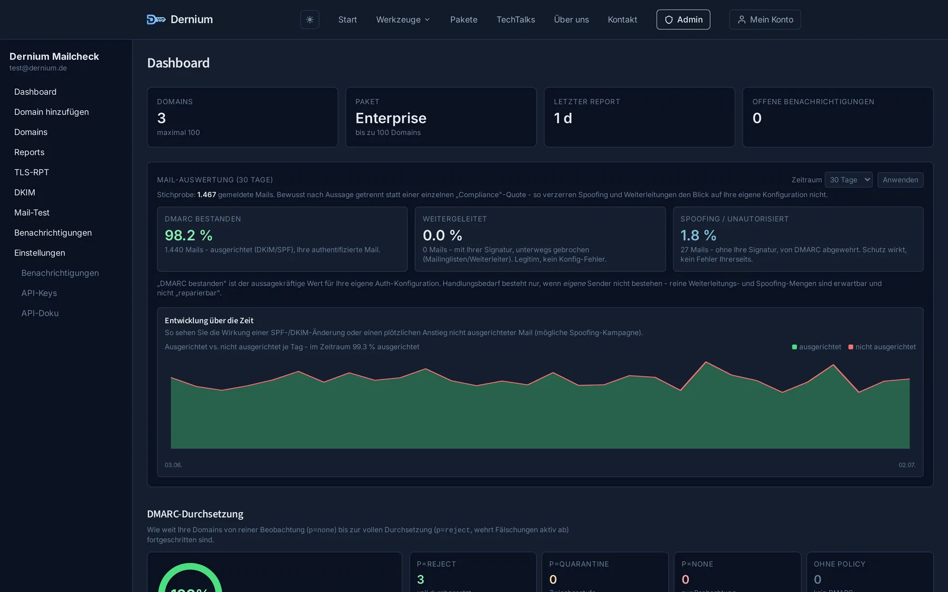Select Dashboard in sidebar
Viewport: 948px width, 592px height.
[35, 92]
